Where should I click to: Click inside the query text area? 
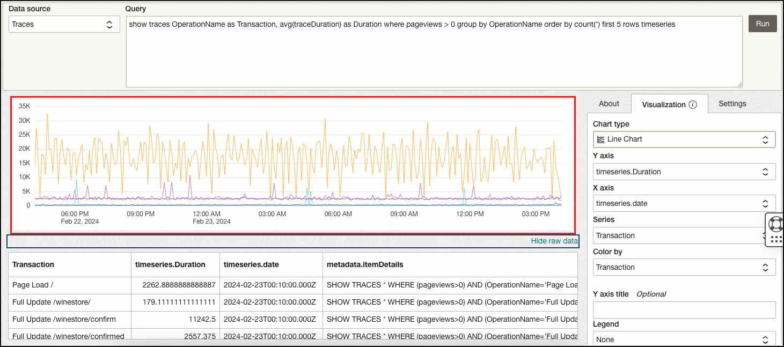pyautogui.click(x=376, y=51)
